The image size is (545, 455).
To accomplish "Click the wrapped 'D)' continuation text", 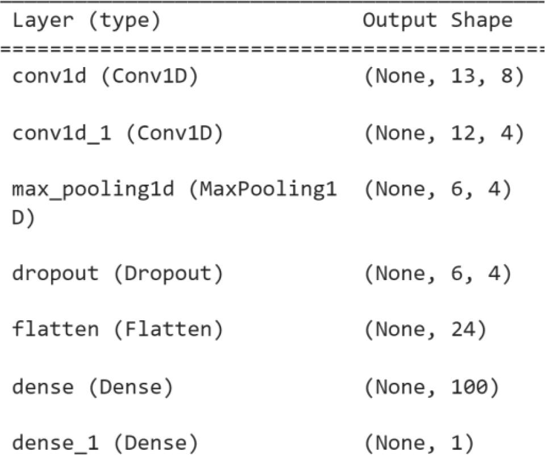I will point(23,218).
